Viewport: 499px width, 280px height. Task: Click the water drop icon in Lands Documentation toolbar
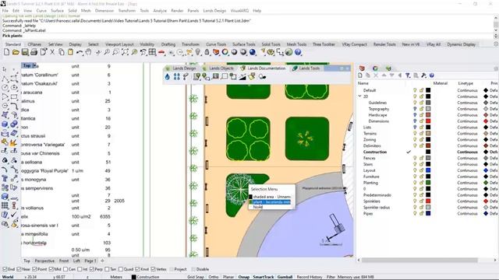click(x=168, y=76)
